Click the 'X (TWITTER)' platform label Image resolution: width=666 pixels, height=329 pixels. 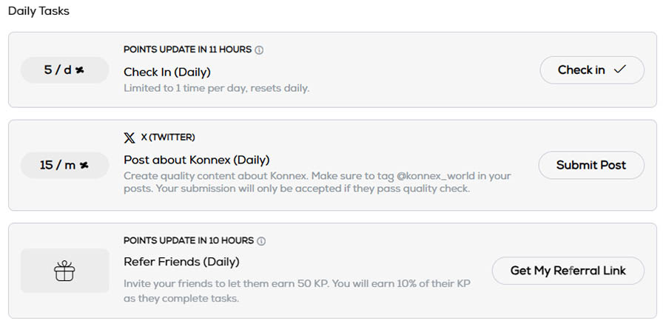(168, 138)
